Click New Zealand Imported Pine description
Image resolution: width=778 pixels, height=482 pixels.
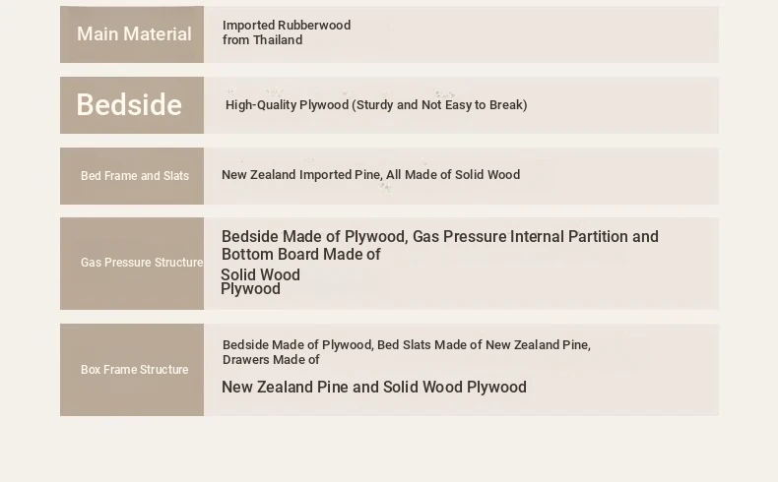(x=370, y=175)
